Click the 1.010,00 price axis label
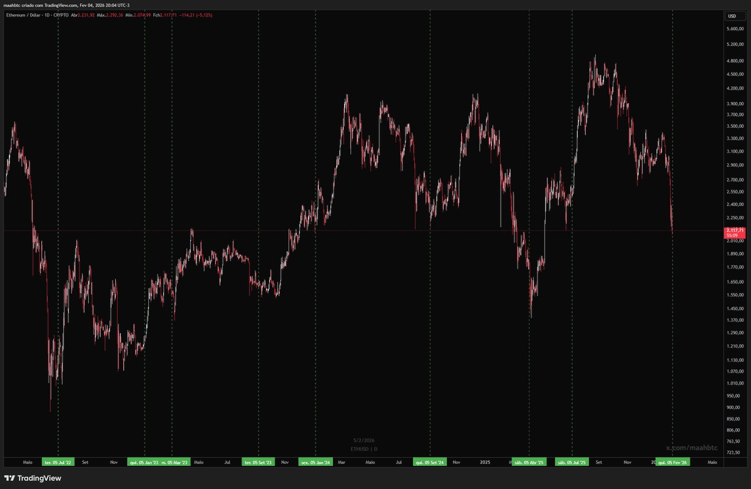Screen dimensions: 751x489 [x=735, y=383]
